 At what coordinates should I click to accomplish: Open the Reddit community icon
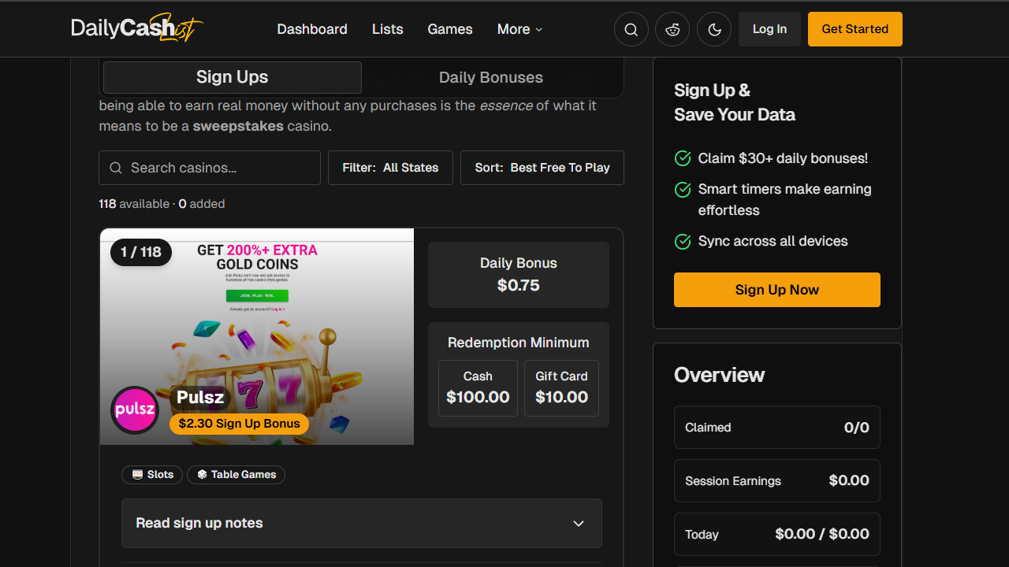tap(672, 29)
